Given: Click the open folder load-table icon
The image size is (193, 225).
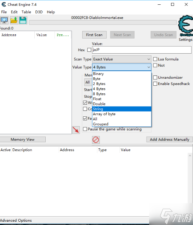Looking at the screenshot, I should tap(14, 20).
